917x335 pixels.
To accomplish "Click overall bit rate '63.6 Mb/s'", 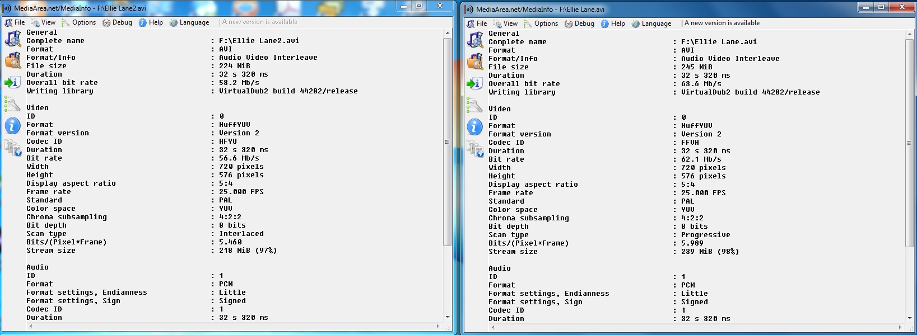I will coord(701,84).
